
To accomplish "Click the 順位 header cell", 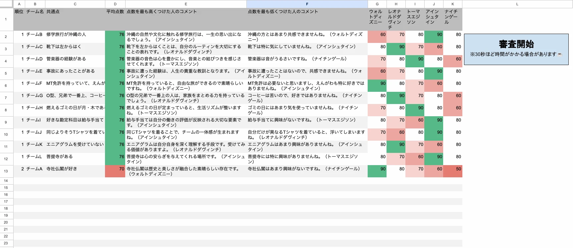I will coord(19,19).
